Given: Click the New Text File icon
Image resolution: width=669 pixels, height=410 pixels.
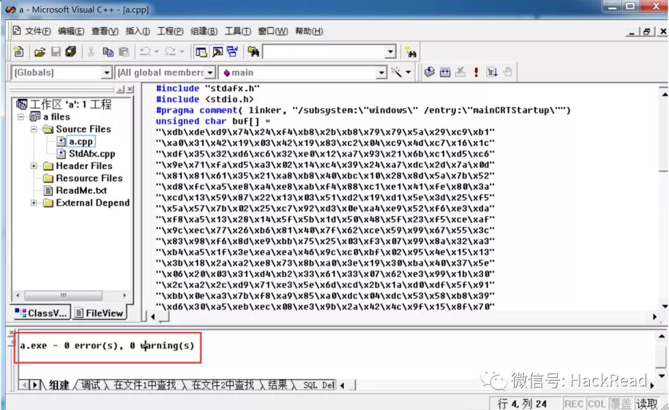Looking at the screenshot, I should [x=18, y=51].
